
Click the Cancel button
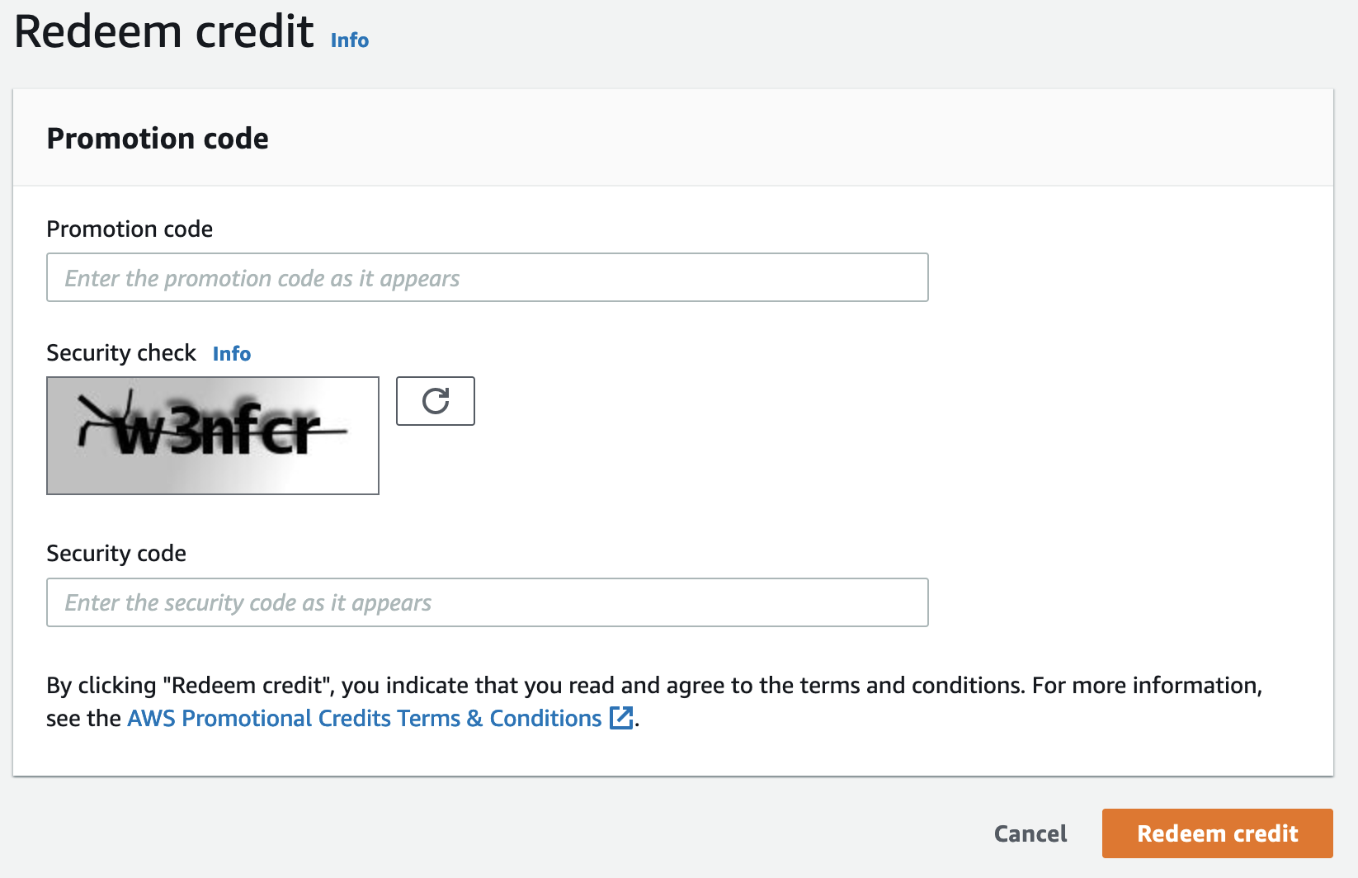1030,833
